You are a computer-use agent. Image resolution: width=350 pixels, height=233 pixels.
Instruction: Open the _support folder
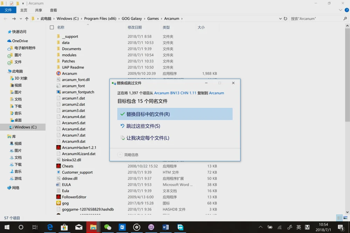(70, 36)
